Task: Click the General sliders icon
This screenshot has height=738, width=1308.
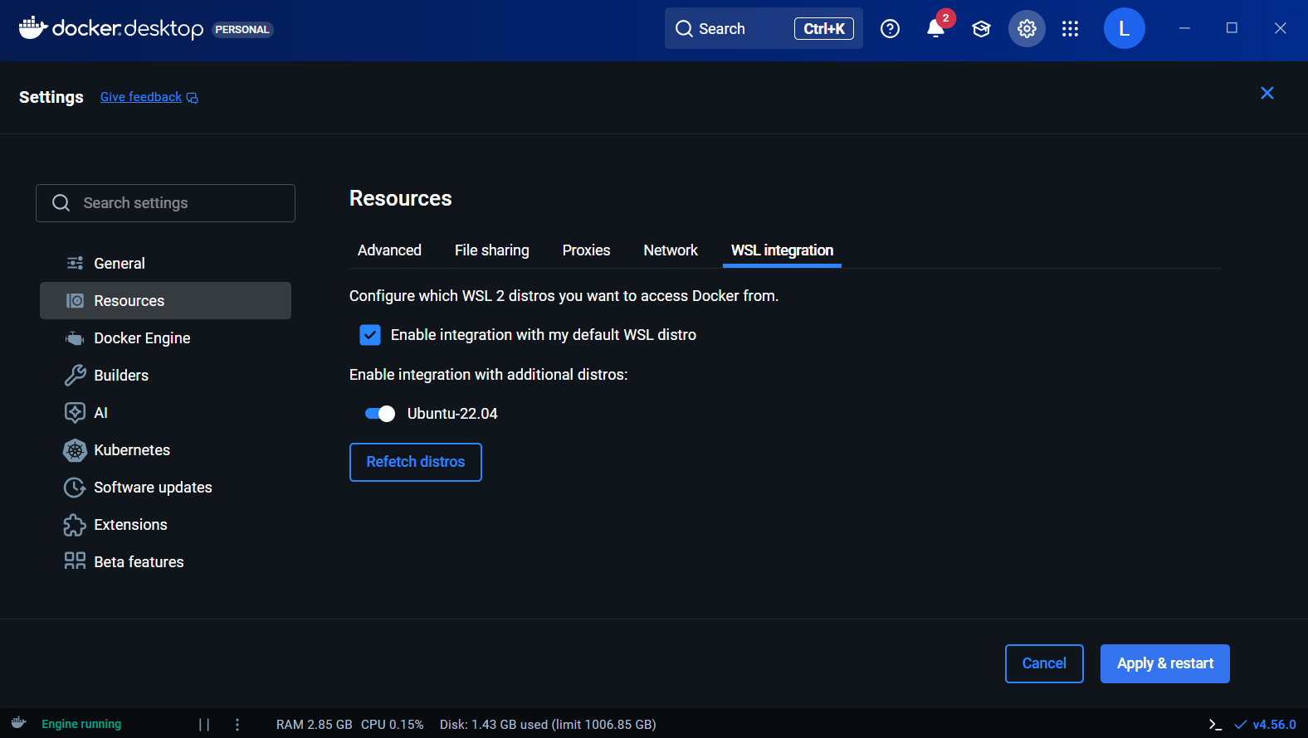Action: pos(75,263)
